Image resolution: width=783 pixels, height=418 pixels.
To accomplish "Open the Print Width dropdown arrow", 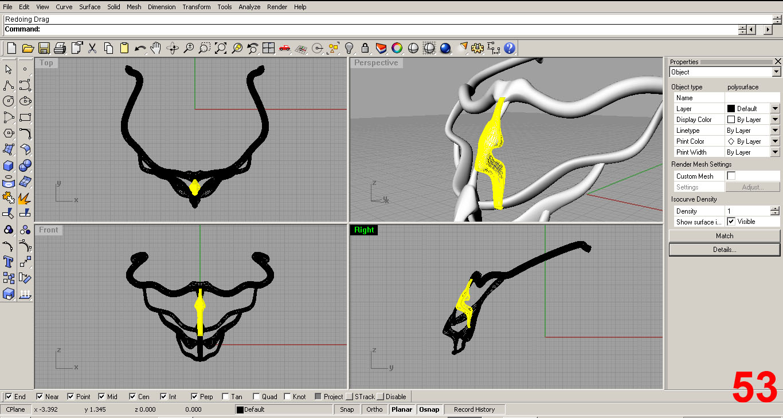I will (775, 152).
